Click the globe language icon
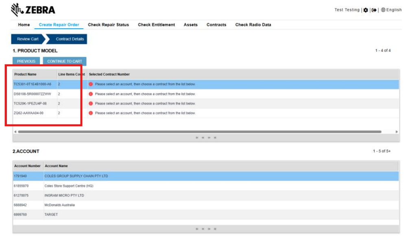This screenshot has width=412, height=236. click(x=383, y=10)
